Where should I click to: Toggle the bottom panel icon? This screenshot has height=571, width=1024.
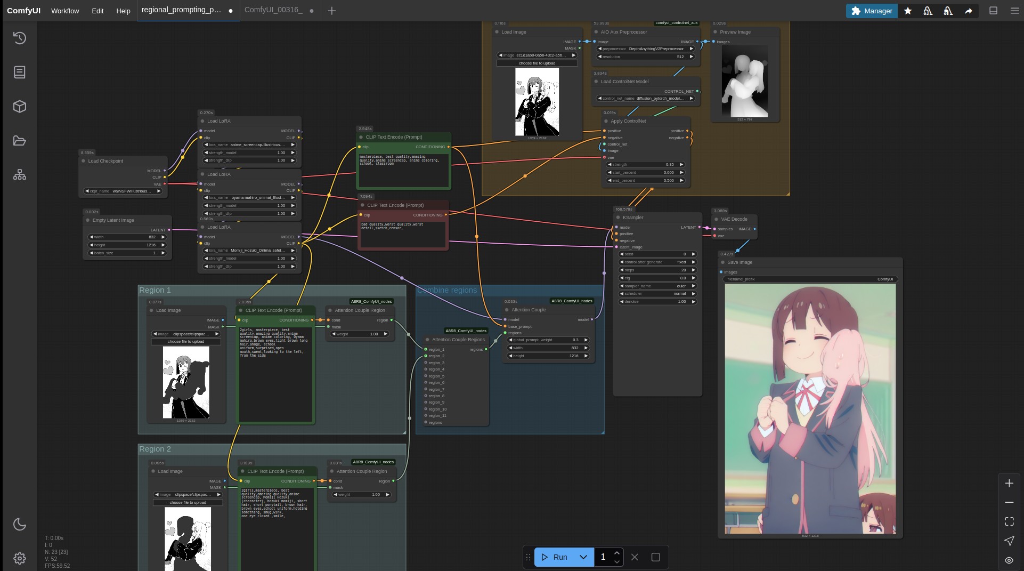click(993, 11)
